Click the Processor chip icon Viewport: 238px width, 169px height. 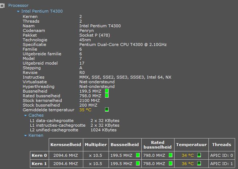coord(2,6)
